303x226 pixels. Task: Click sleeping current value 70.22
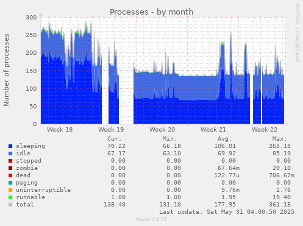pos(116,146)
